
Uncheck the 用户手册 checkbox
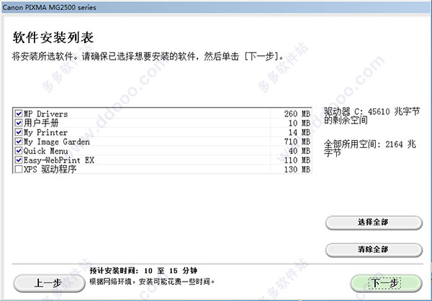coord(19,123)
